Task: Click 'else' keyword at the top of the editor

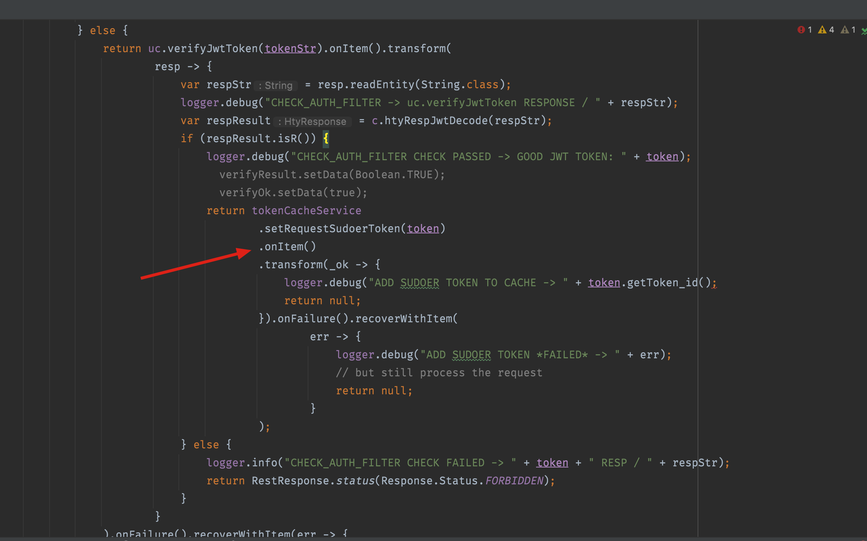Action: click(x=103, y=31)
